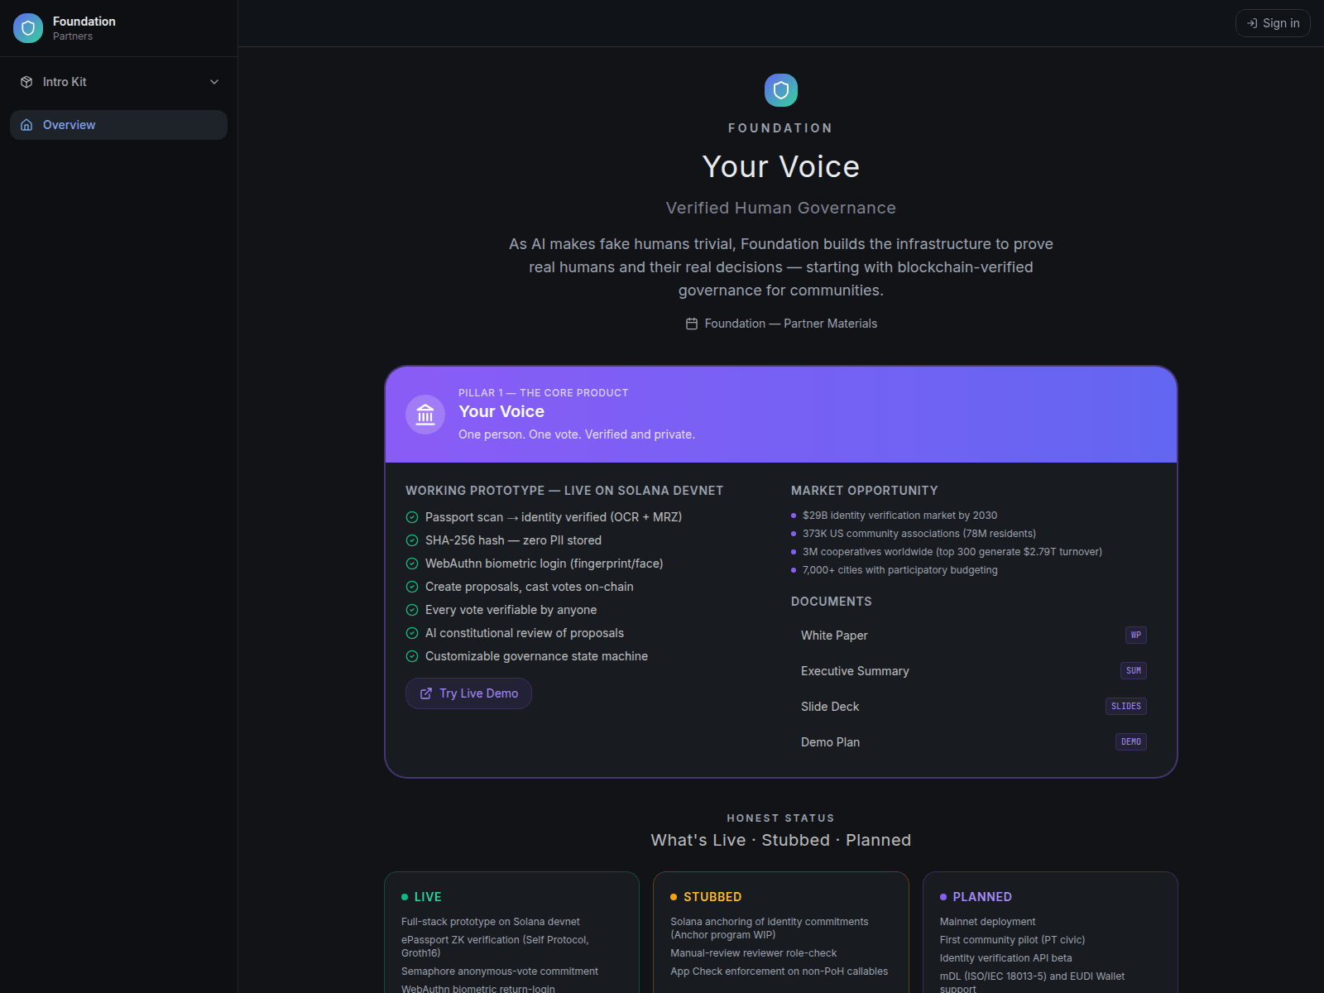1324x993 pixels.
Task: Click '$29B identity verification market by 2030'
Action: [x=899, y=516]
